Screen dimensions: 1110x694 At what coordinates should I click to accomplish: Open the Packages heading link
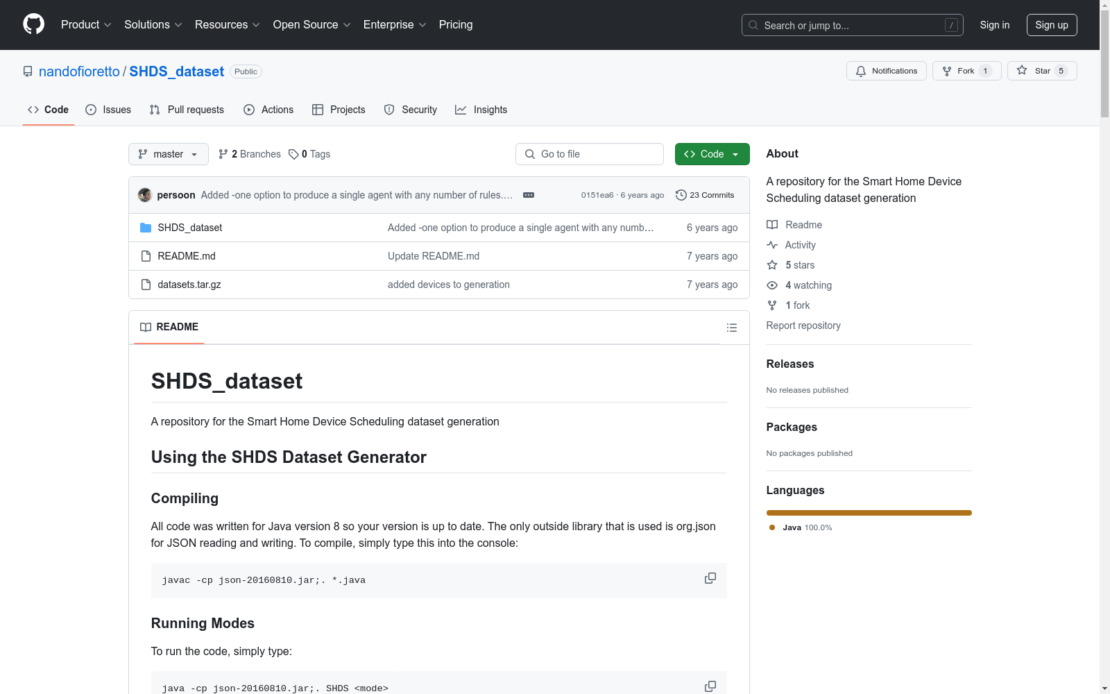click(792, 427)
